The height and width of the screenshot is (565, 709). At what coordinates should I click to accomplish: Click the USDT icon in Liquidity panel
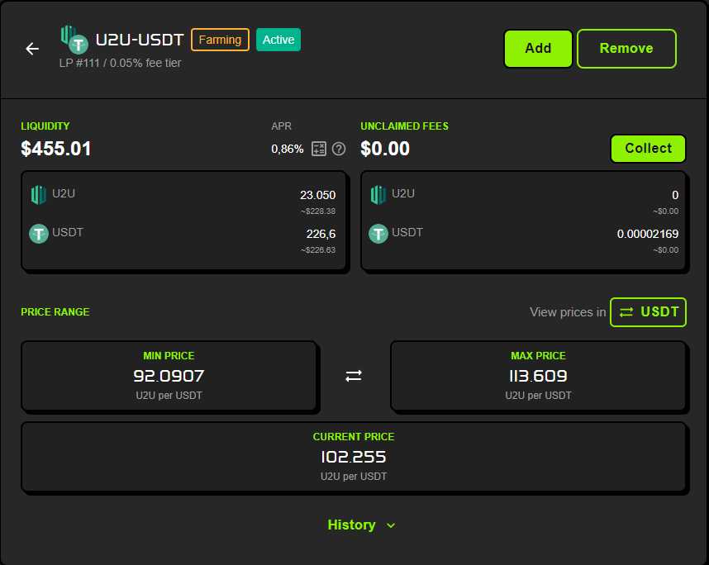[38, 233]
